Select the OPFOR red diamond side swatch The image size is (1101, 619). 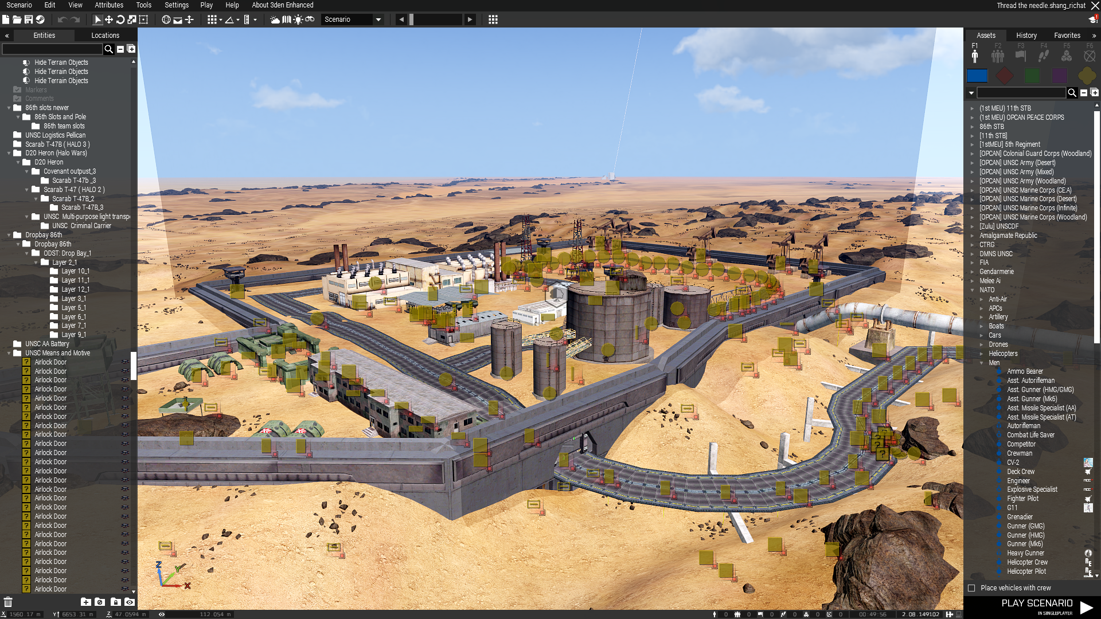tap(1005, 76)
